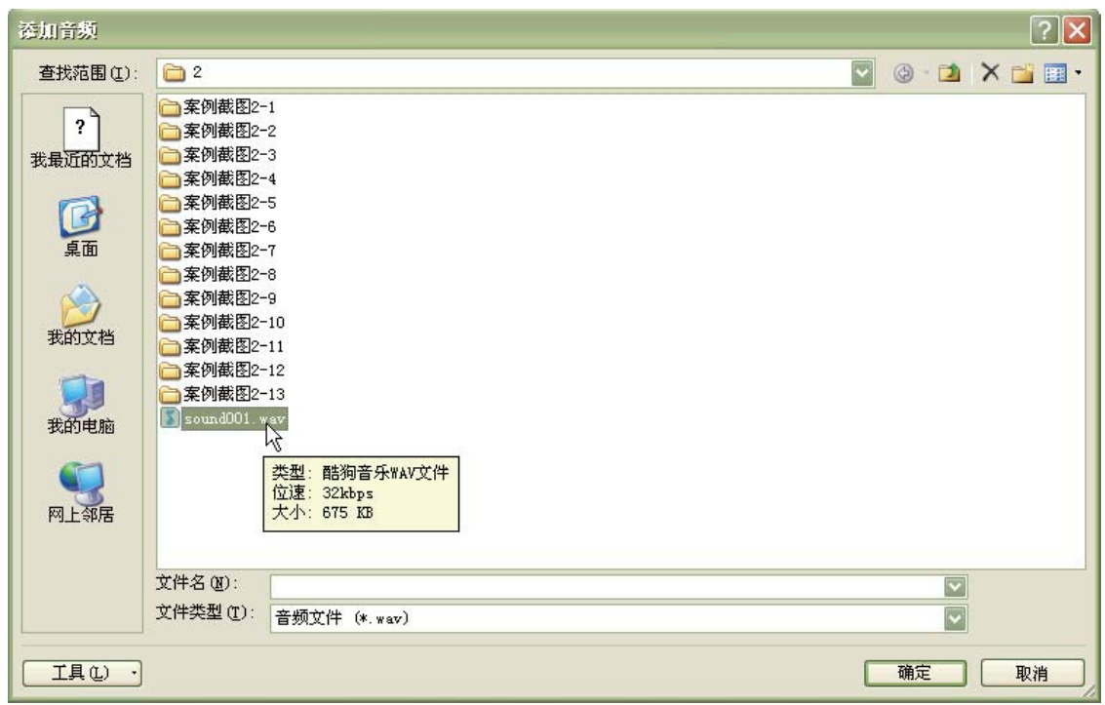Create a new folder via toolbar icon

tap(1022, 72)
